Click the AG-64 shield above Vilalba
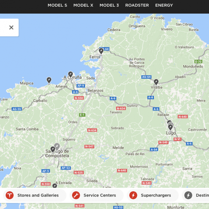The height and width of the screenshot is (209, 209). pyautogui.click(x=146, y=77)
